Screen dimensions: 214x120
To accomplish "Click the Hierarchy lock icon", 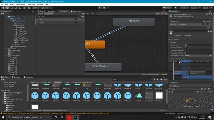I will pyautogui.click(x=33, y=11).
